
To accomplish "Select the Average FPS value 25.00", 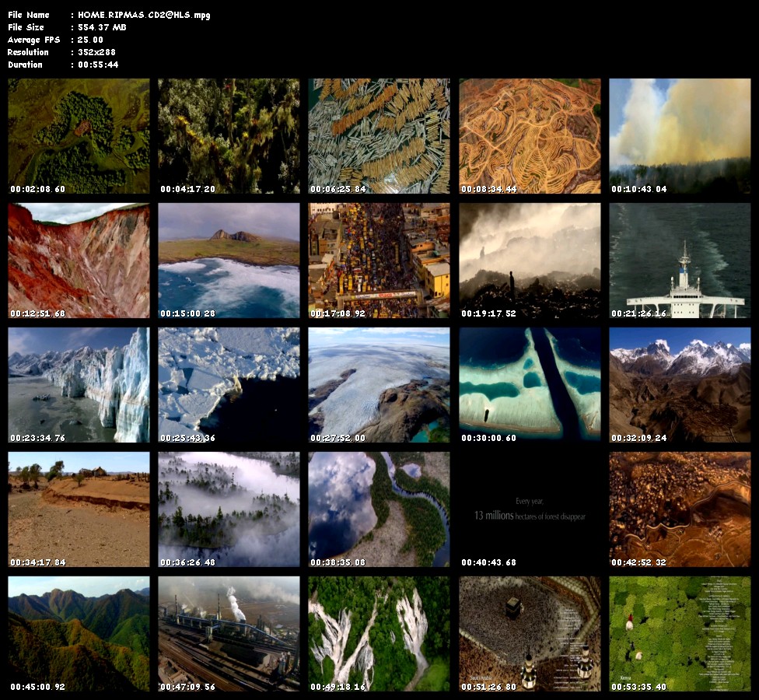I will click(90, 40).
